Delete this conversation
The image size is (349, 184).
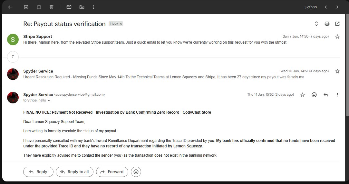[52, 7]
